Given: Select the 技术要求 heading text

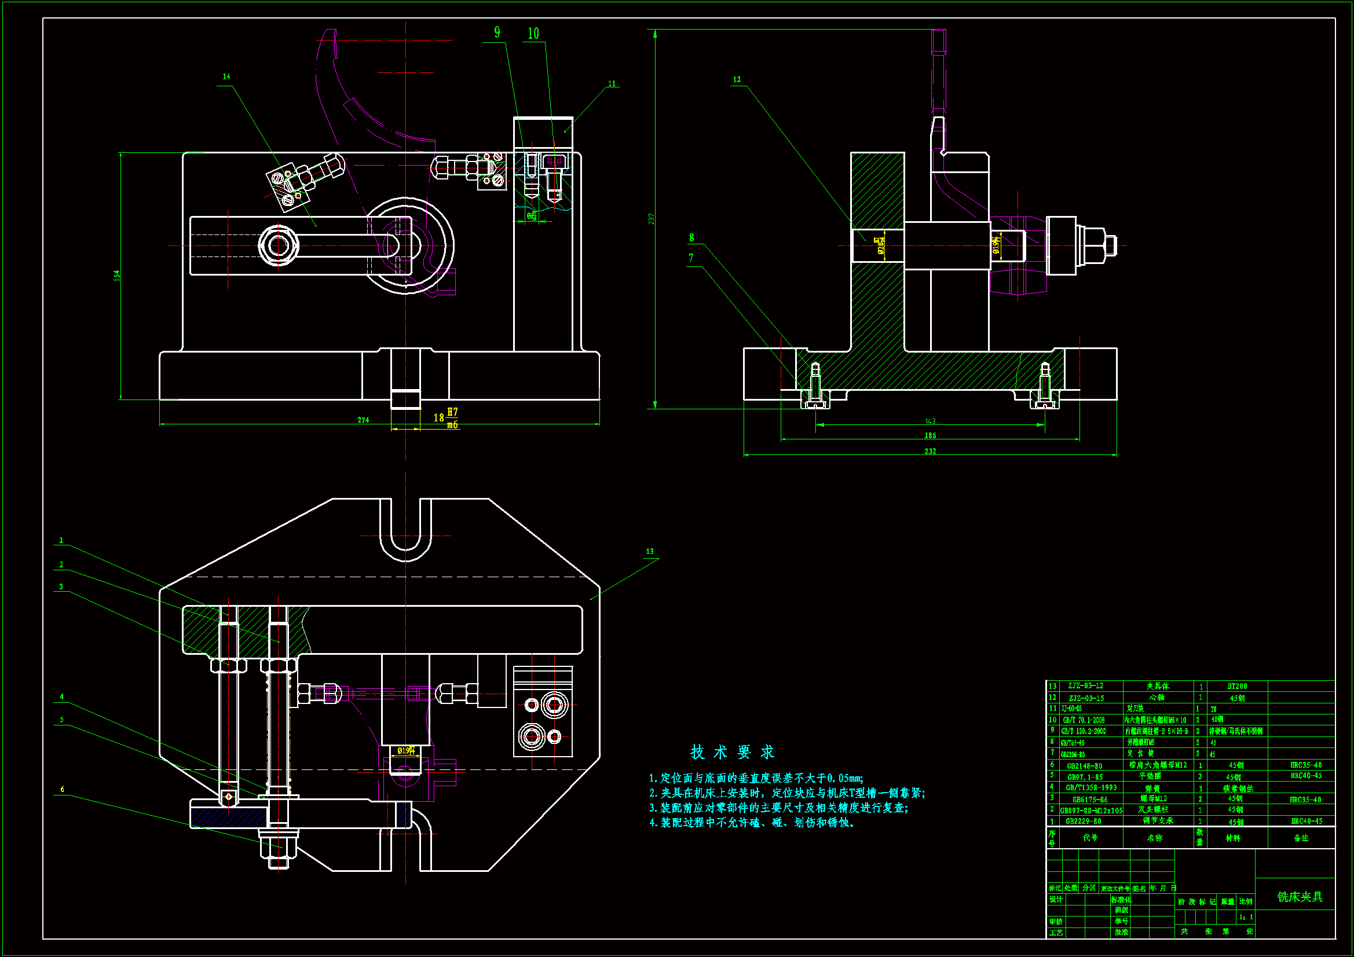Looking at the screenshot, I should (x=733, y=752).
